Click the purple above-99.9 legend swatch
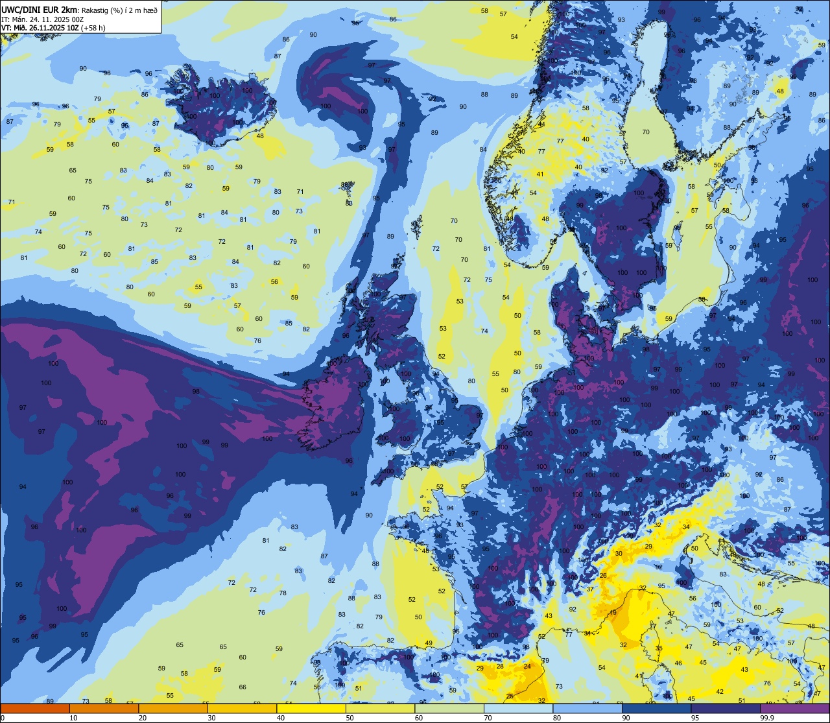The height and width of the screenshot is (723, 830). coord(794,709)
